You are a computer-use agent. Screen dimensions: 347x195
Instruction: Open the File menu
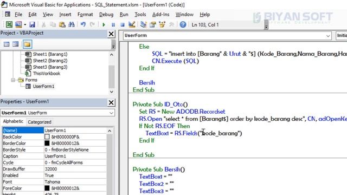(x=18, y=15)
